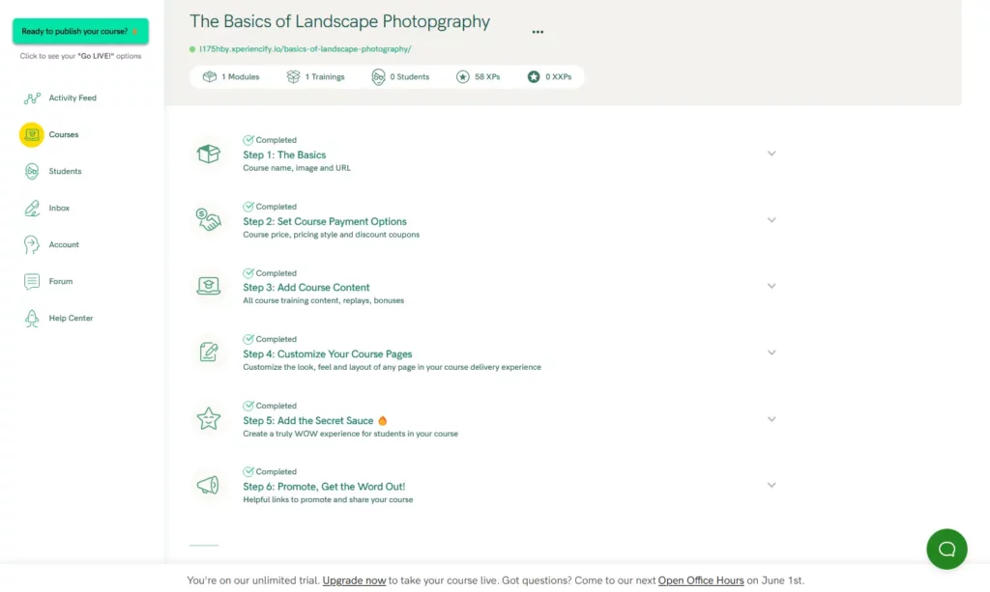This screenshot has height=592, width=990.
Task: Click the Modules box icon in stats bar
Action: pos(209,76)
